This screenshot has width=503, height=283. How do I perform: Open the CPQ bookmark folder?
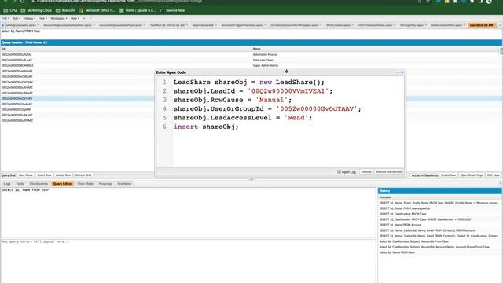[x=10, y=10]
